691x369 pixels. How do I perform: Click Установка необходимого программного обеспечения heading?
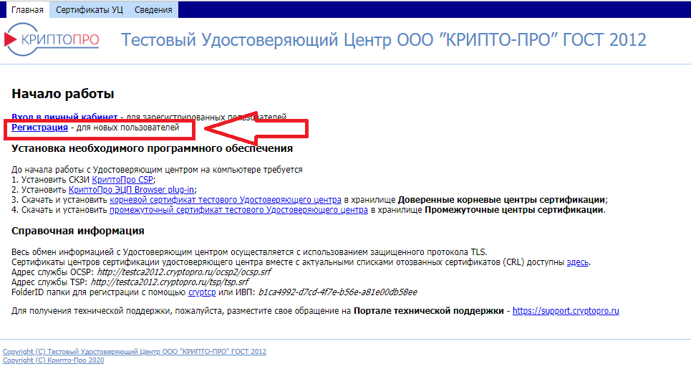click(152, 148)
